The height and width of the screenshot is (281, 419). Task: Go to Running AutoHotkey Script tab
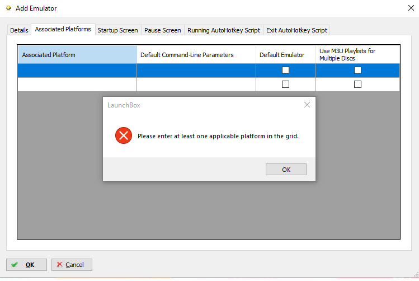[224, 30]
